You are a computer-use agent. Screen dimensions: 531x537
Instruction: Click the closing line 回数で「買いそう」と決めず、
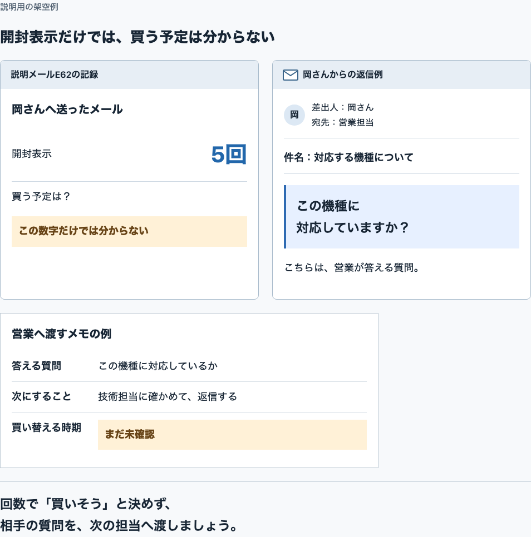[x=86, y=504]
